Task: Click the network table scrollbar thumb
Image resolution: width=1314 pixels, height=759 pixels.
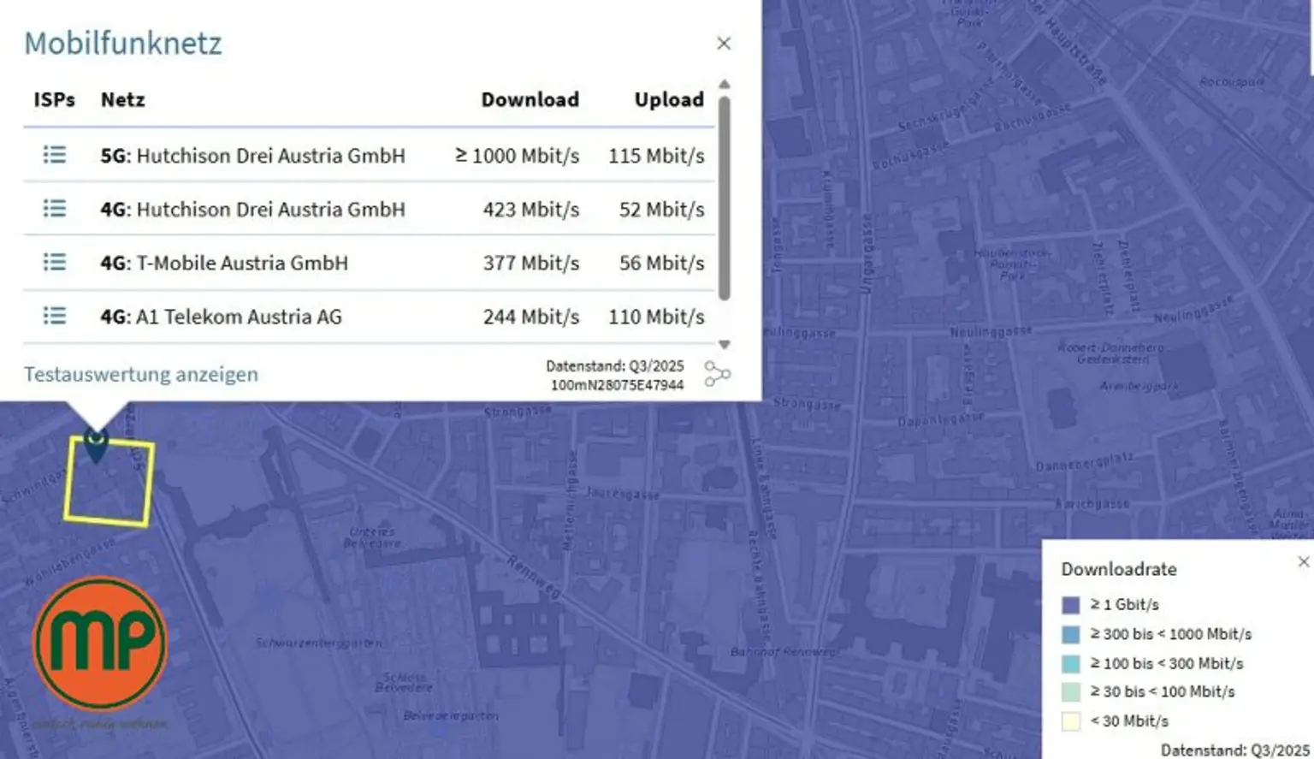Action: pyautogui.click(x=725, y=198)
